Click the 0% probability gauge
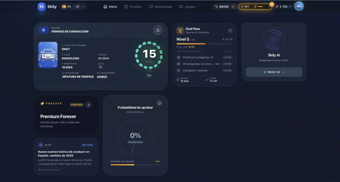The height and width of the screenshot is (182, 340). point(135,138)
